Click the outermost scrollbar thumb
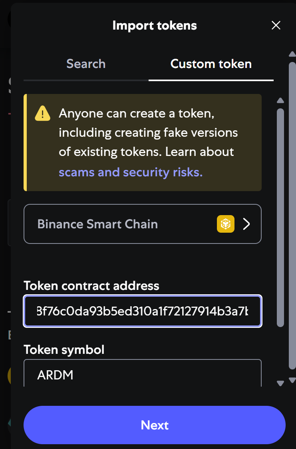296x449 pixels. point(292,216)
